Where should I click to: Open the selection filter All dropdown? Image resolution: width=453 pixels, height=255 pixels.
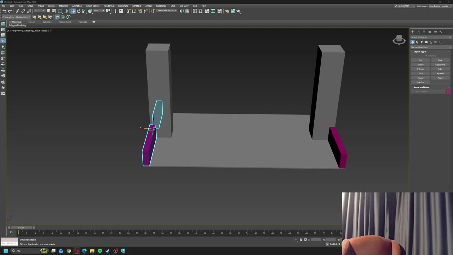pyautogui.click(x=40, y=11)
